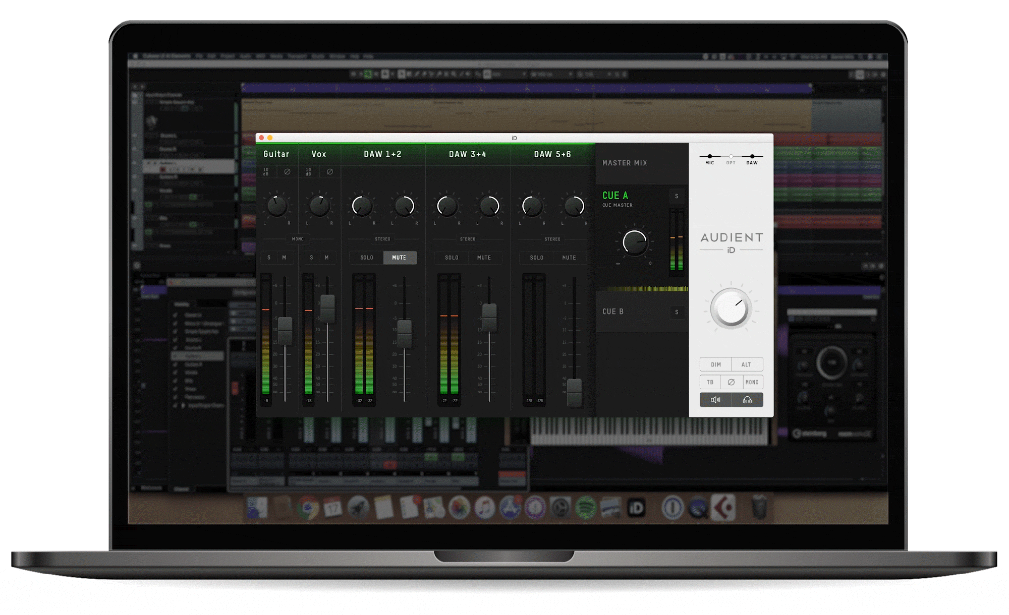Image resolution: width=1009 pixels, height=615 pixels.
Task: Click the Guitar channel fader
Action: (x=285, y=331)
